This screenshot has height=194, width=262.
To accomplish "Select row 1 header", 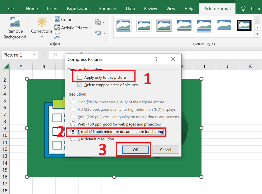I will (5, 73).
